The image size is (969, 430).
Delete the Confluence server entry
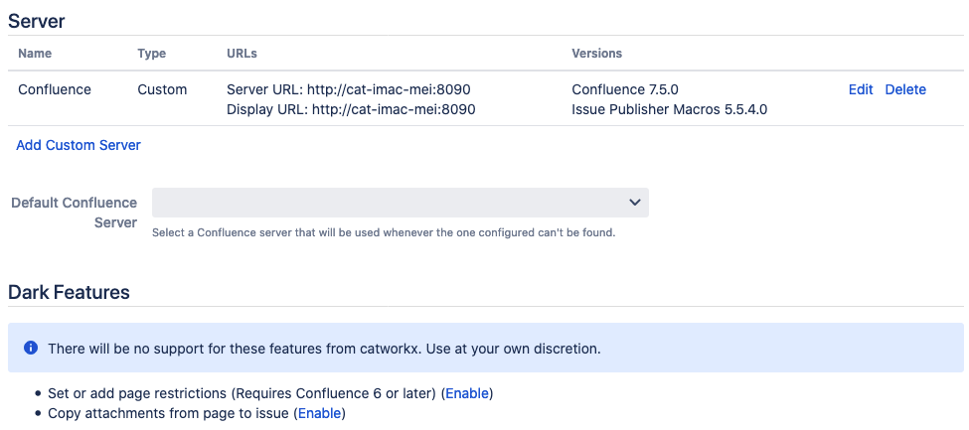pyautogui.click(x=905, y=89)
